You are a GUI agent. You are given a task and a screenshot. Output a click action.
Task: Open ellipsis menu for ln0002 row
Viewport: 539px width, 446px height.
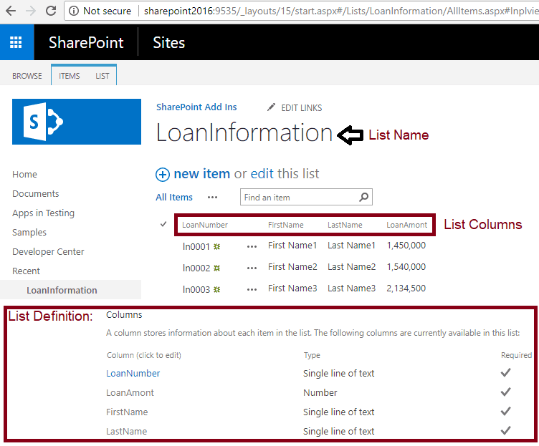click(252, 268)
